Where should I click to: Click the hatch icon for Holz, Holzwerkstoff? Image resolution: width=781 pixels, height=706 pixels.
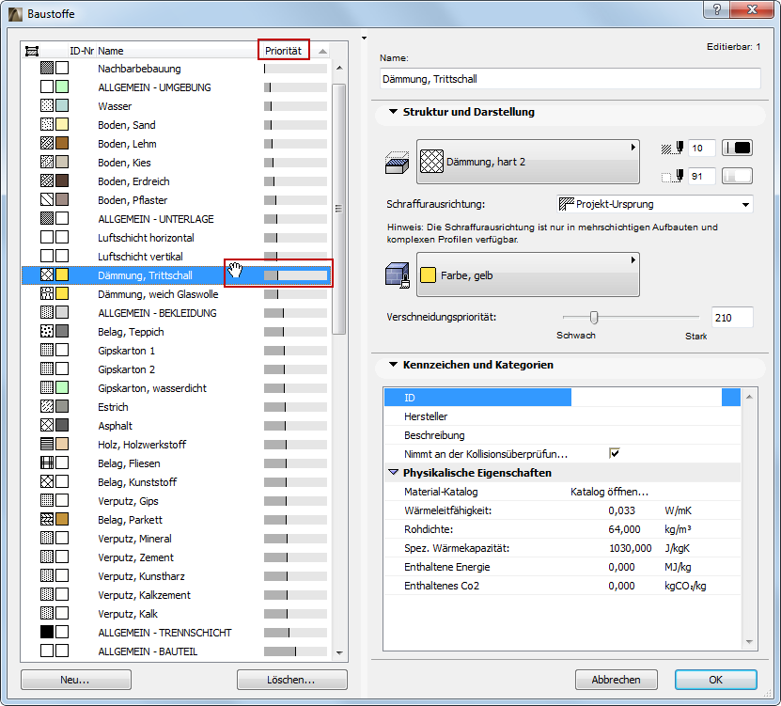pyautogui.click(x=47, y=444)
